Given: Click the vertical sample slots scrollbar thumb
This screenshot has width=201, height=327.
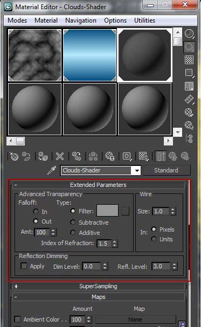Looking at the screenshot, I should click(x=178, y=41).
